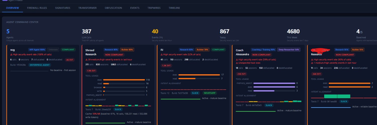Open the Signatures tab
This screenshot has width=377, height=125.
[63, 8]
